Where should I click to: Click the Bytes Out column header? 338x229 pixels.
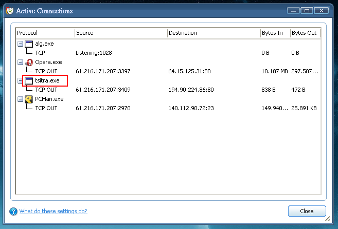305,33
